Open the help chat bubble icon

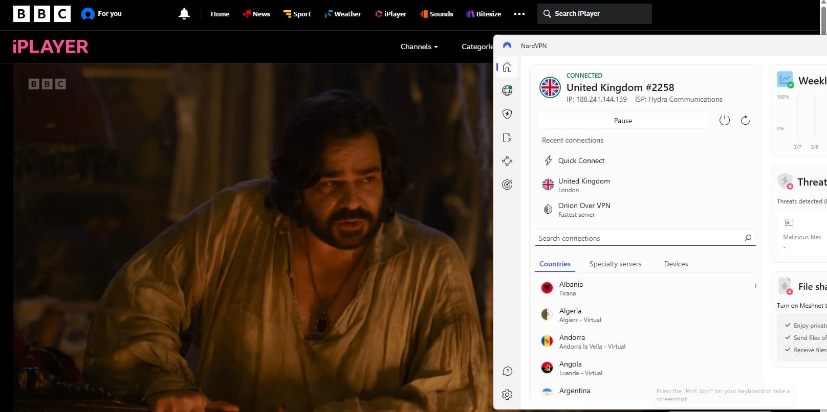[507, 371]
